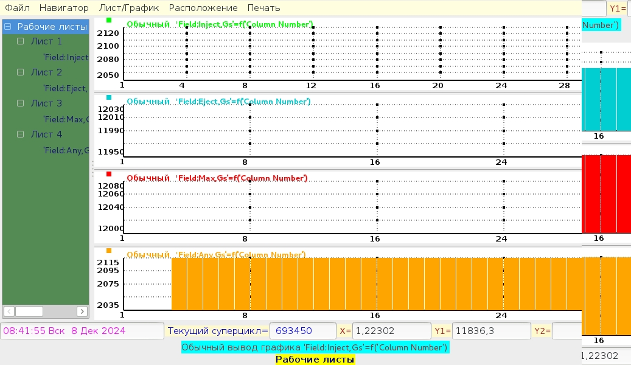Collapse the Лист 1 tree node
Image resolution: width=631 pixels, height=365 pixels.
pos(21,41)
